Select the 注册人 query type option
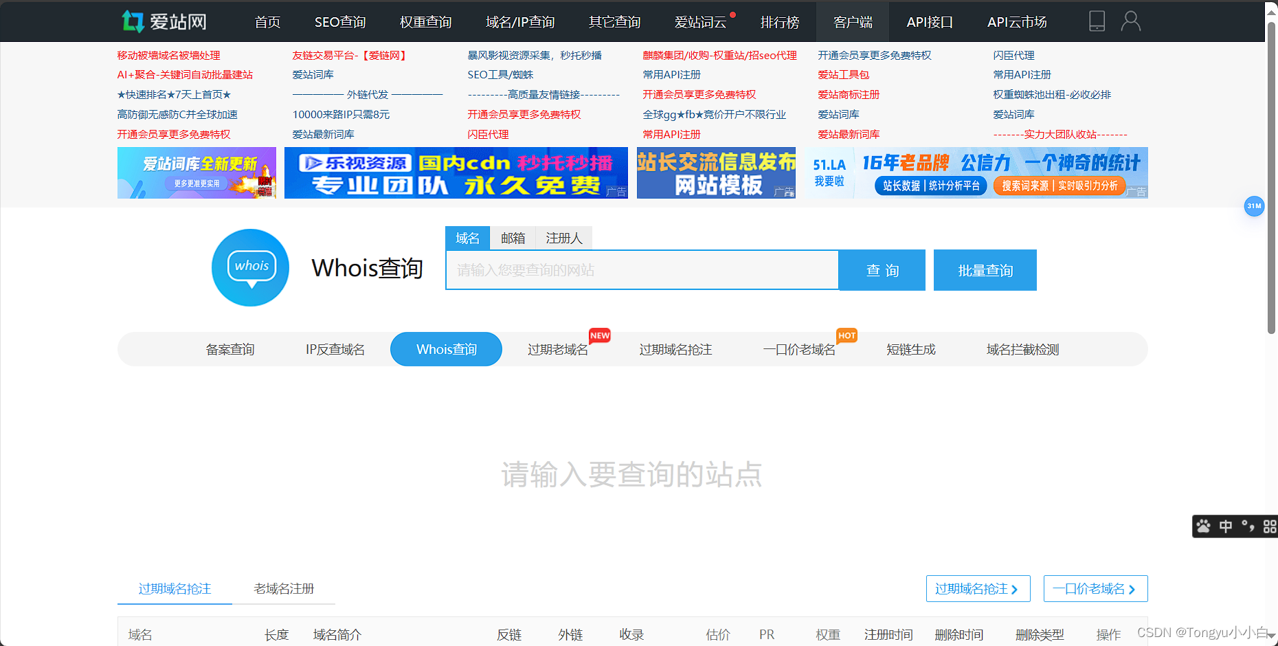The image size is (1278, 646). (563, 238)
